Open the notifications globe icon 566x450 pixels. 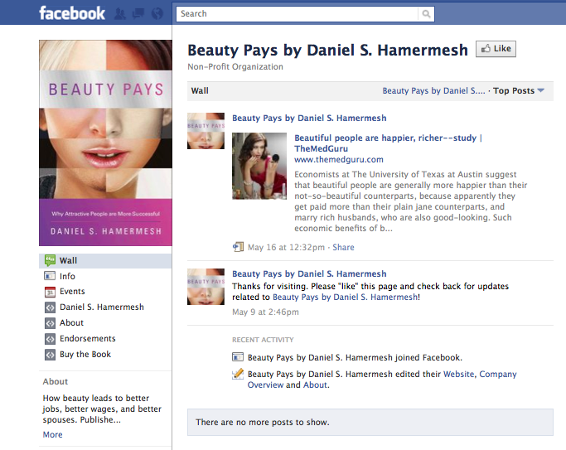[157, 14]
